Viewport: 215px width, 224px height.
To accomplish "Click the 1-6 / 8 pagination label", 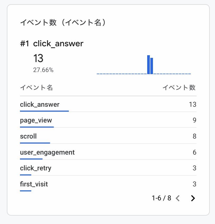I will 161,198.
